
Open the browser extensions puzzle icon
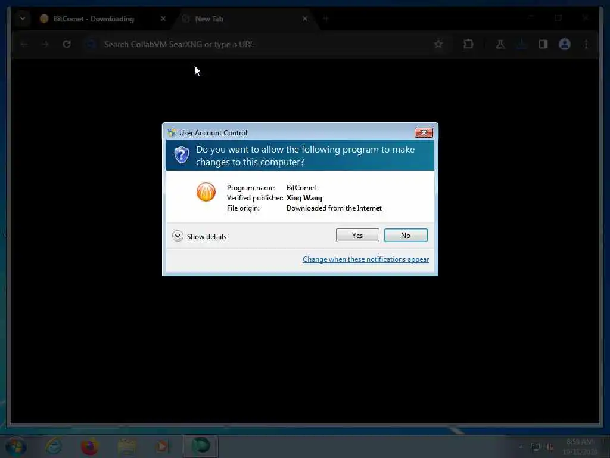(468, 44)
